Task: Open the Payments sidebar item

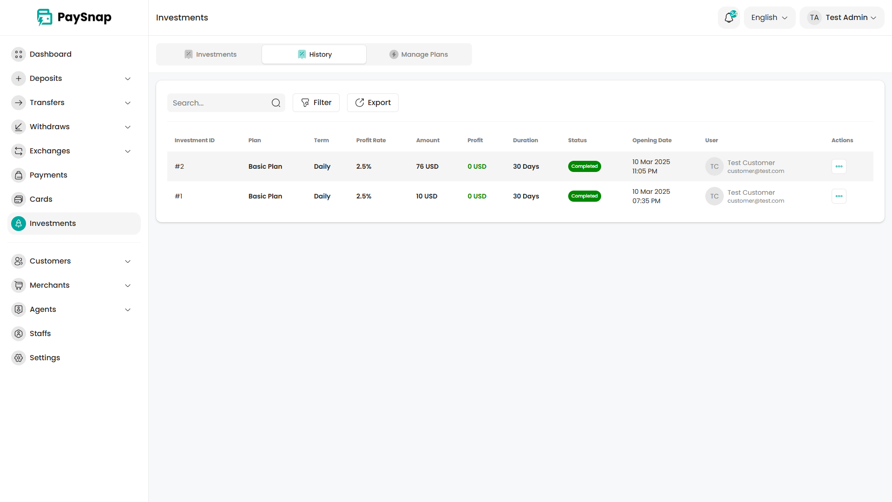Action: tap(48, 175)
